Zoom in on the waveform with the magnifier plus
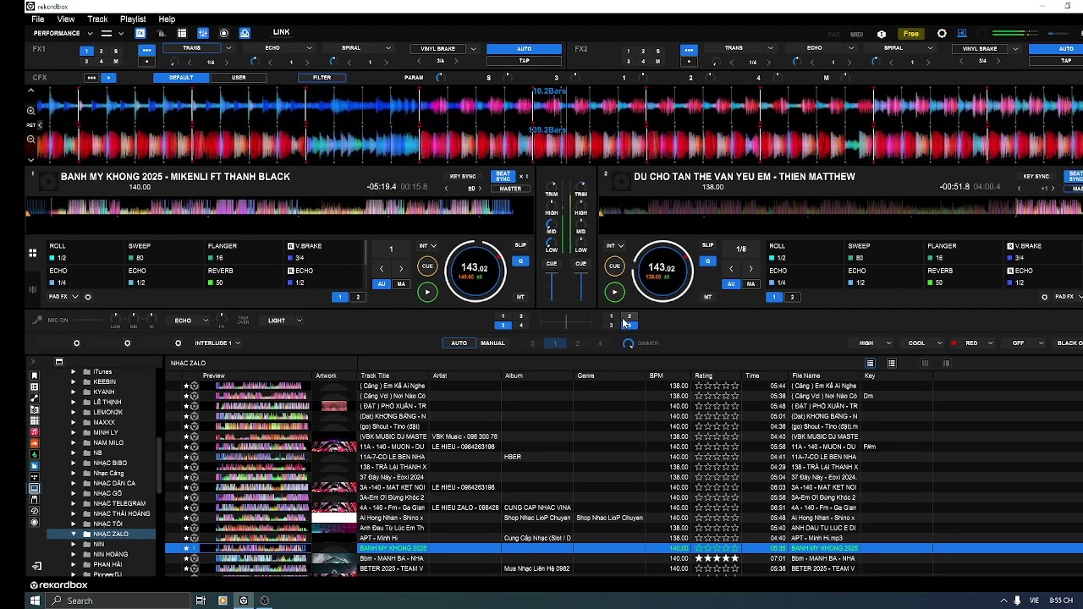The image size is (1083, 609). [x=31, y=110]
